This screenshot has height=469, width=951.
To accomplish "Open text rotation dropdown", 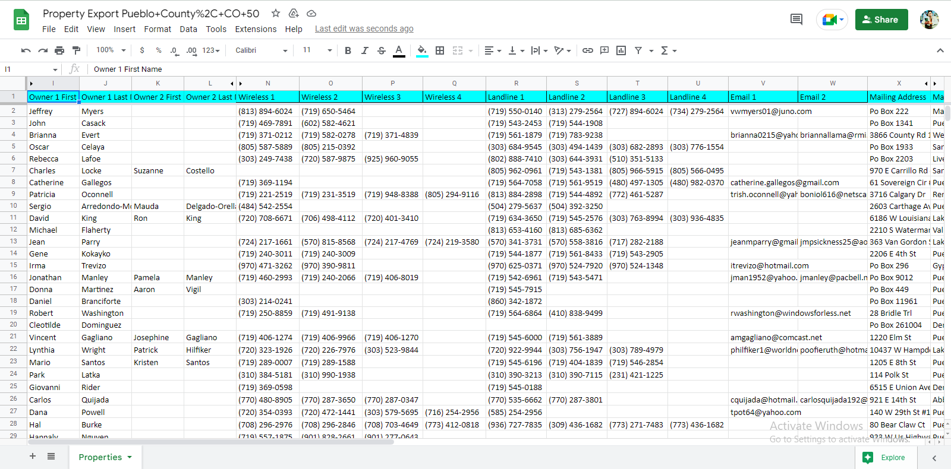I will tap(562, 50).
